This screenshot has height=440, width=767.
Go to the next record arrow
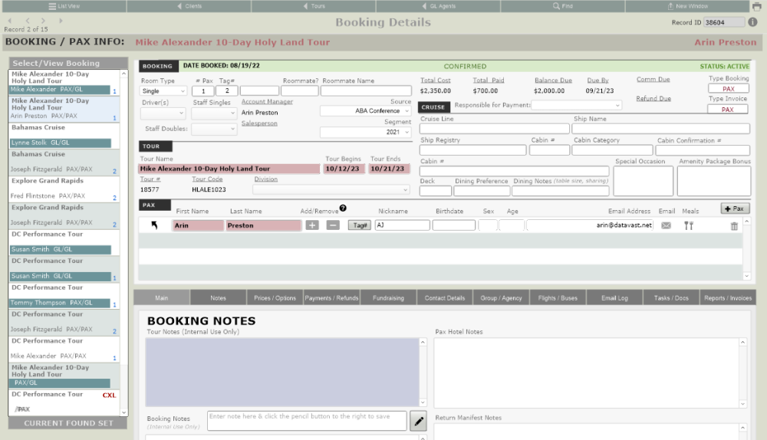43,21
